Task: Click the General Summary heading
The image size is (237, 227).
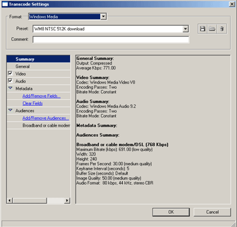Action: pos(95,59)
